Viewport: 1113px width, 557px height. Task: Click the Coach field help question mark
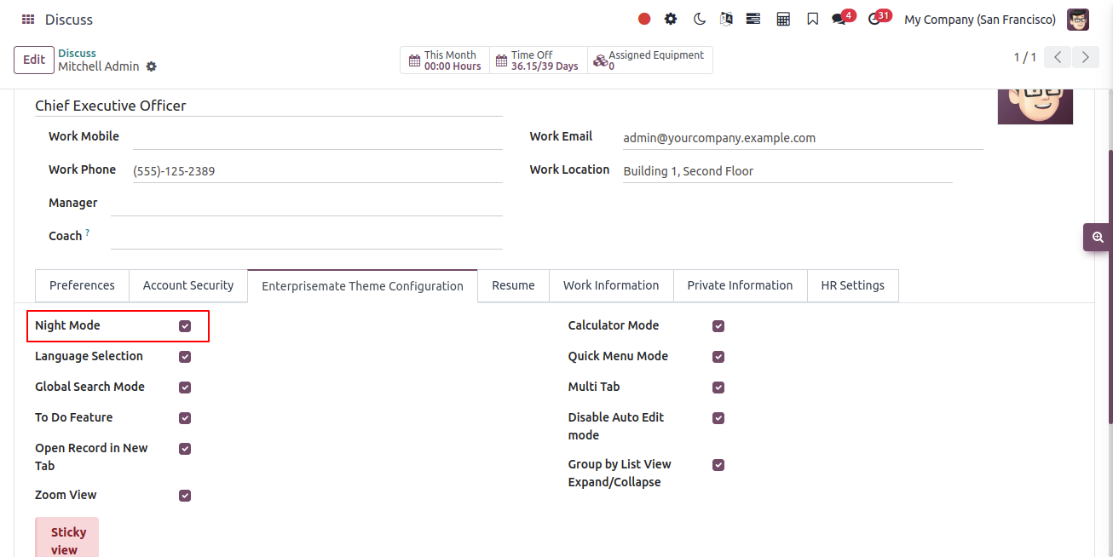[87, 233]
